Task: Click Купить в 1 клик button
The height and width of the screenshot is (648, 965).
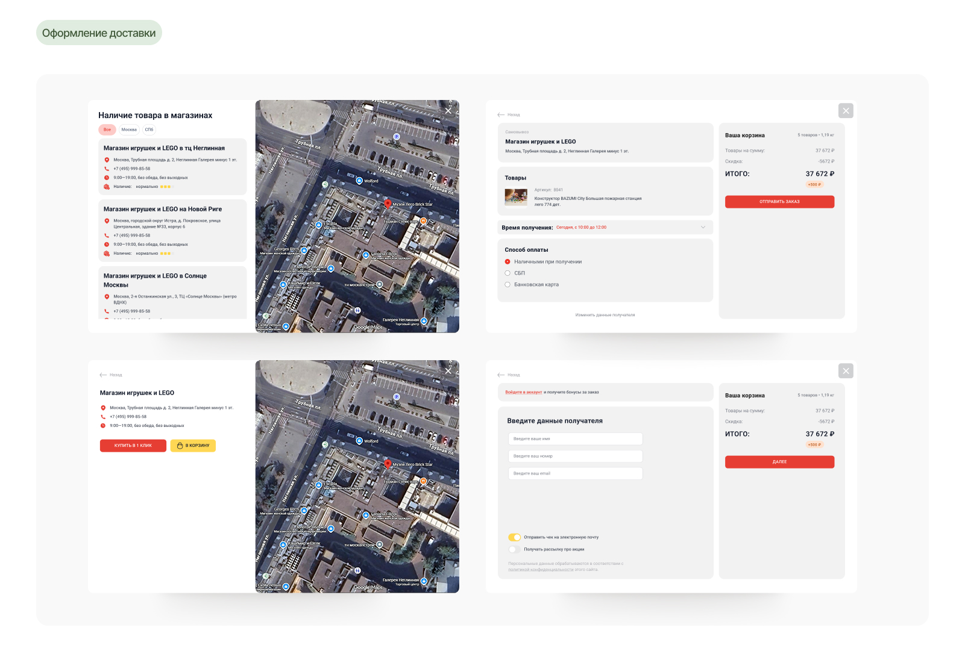Action: [x=133, y=446]
